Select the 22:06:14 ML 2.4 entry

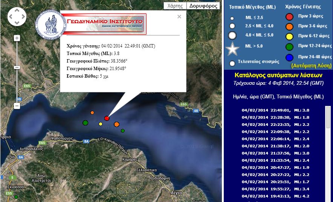275,139
